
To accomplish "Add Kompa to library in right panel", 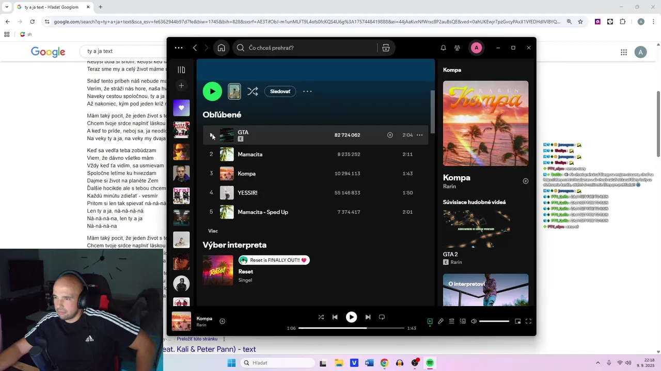I will click(525, 181).
